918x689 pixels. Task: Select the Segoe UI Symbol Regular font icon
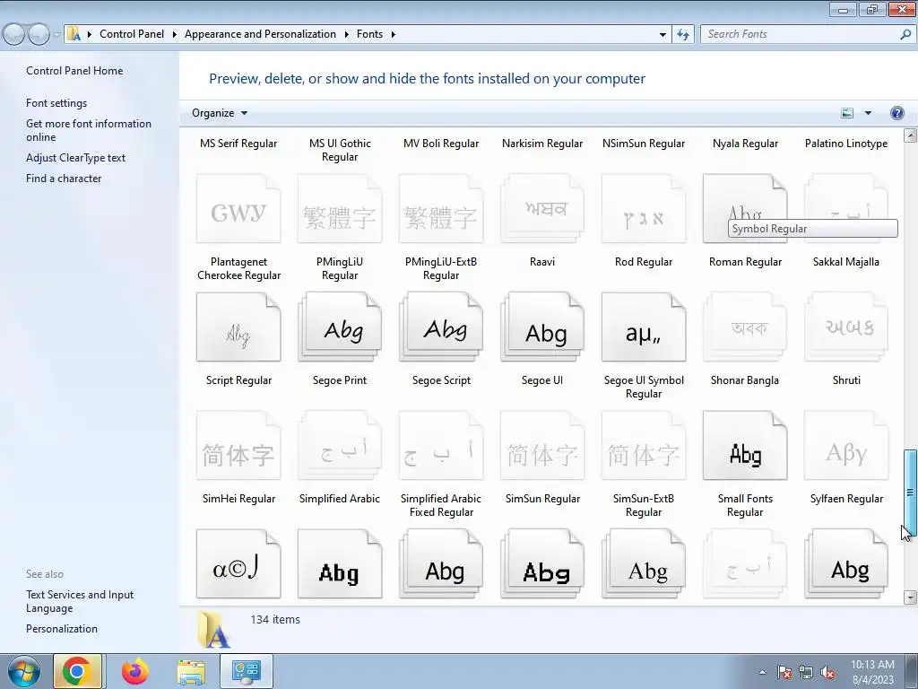coord(644,327)
